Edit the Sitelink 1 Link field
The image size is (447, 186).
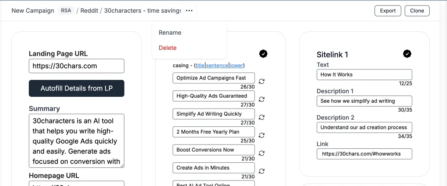click(364, 154)
